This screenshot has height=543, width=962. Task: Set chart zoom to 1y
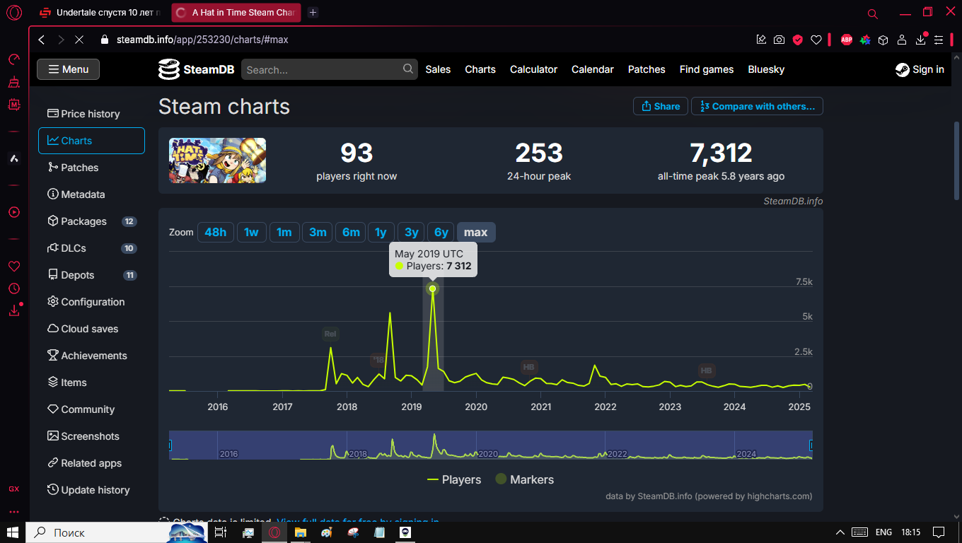pos(381,232)
